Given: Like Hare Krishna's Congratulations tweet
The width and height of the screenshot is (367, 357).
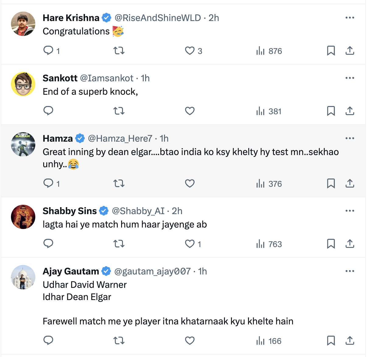Looking at the screenshot, I should 190,51.
